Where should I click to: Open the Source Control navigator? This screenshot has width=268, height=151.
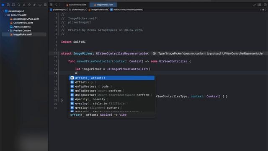coord(8,5)
